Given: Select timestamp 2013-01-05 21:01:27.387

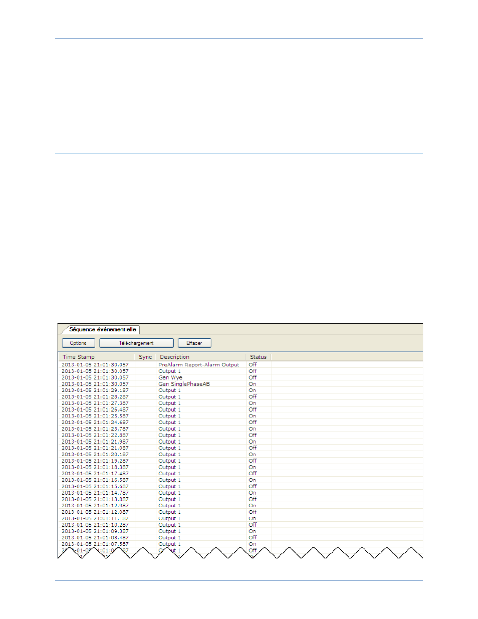Looking at the screenshot, I should pyautogui.click(x=95, y=403).
